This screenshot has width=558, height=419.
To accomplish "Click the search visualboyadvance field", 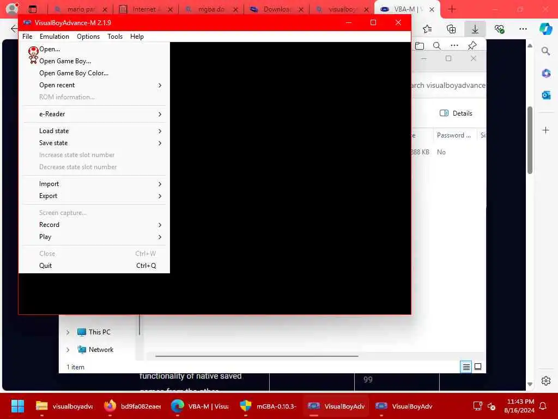I will pos(448,86).
